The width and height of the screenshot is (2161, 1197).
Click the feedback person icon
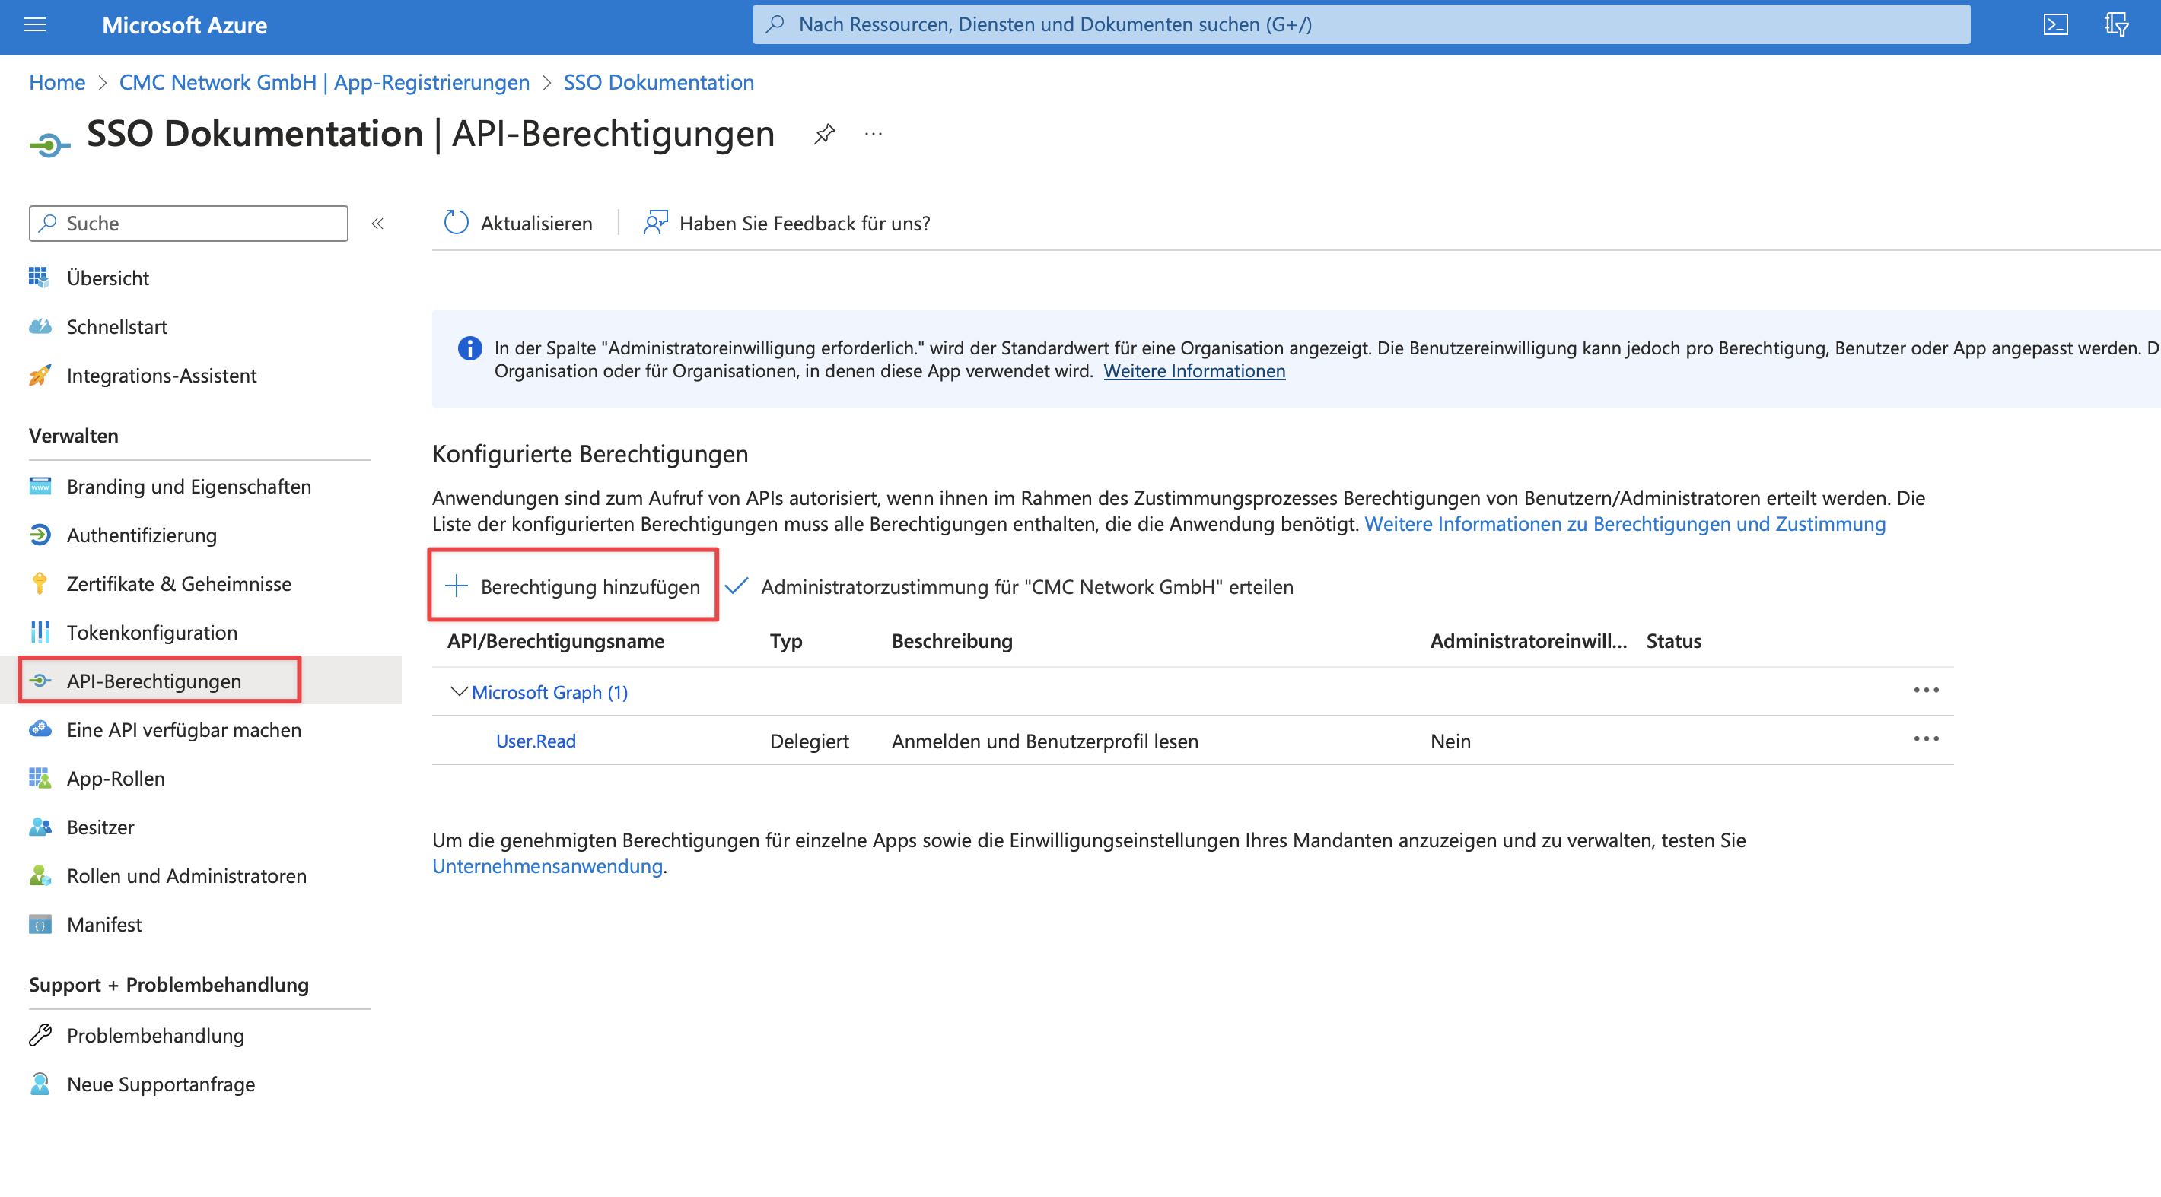[655, 223]
